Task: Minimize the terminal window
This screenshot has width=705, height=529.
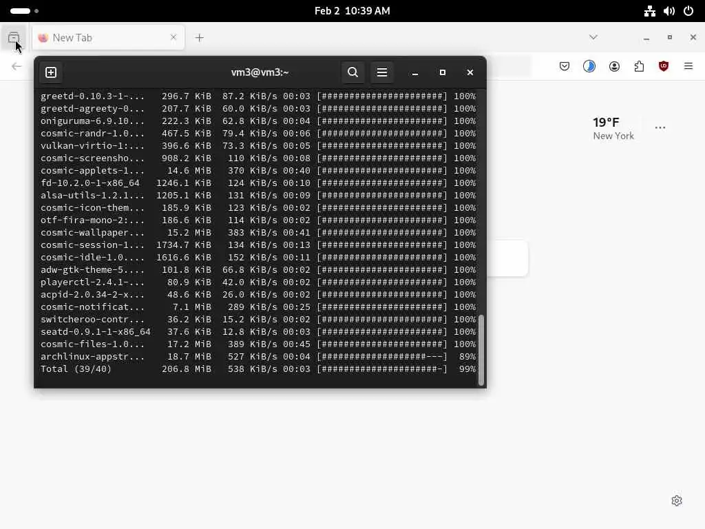Action: [415, 72]
